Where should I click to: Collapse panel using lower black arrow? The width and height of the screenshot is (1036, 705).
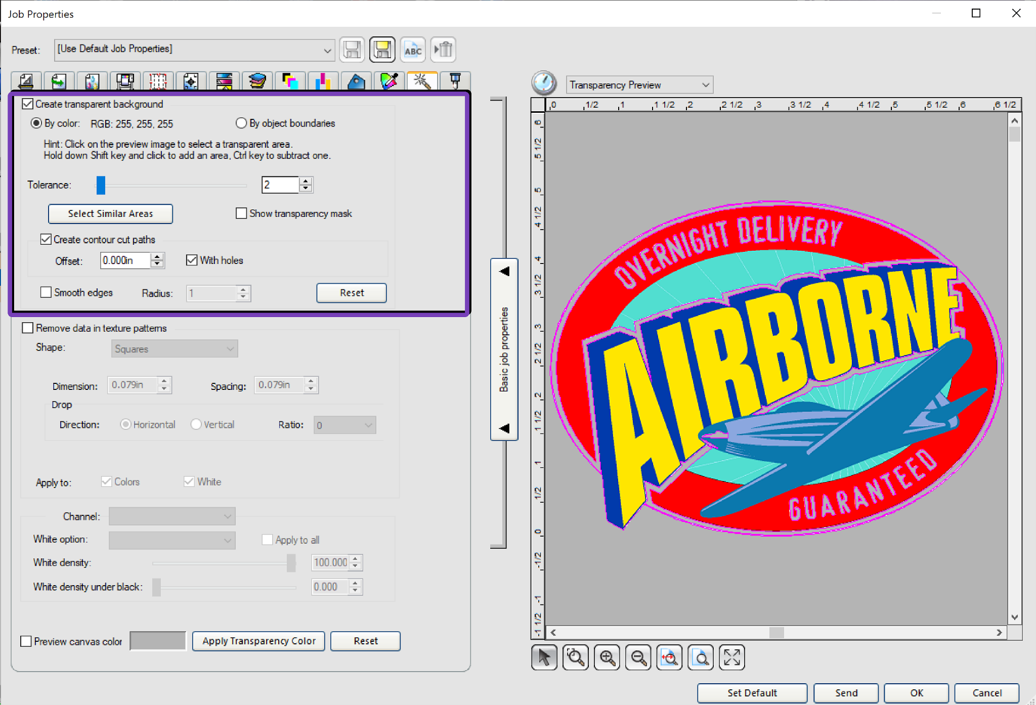[504, 428]
